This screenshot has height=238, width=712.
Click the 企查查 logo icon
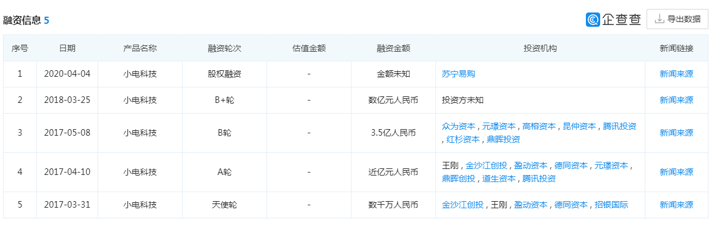(593, 20)
